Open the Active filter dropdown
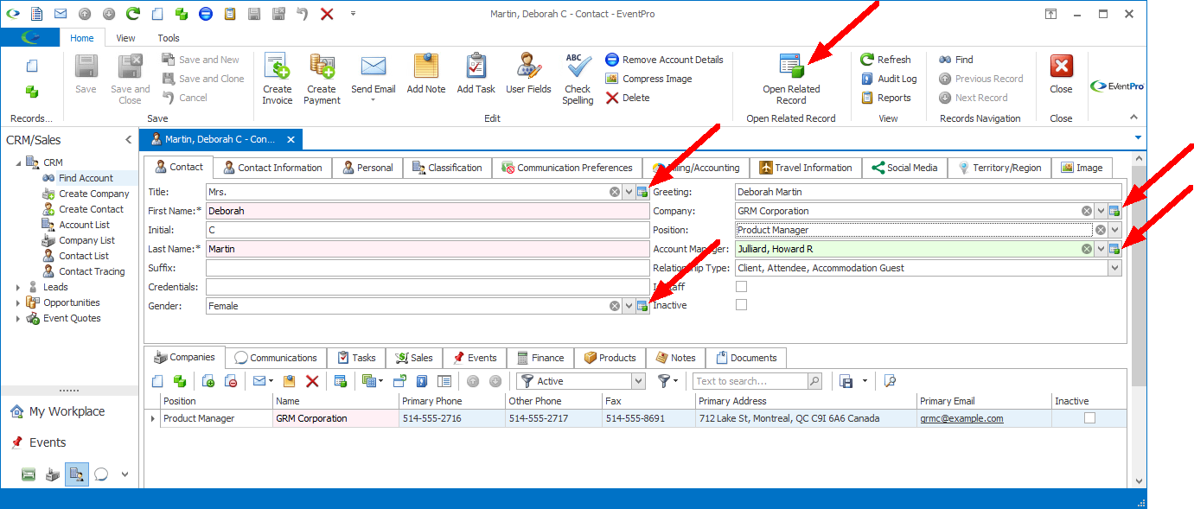 [x=638, y=381]
